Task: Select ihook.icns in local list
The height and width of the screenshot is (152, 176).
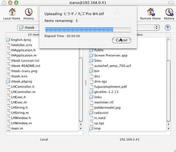Action: coord(19,76)
